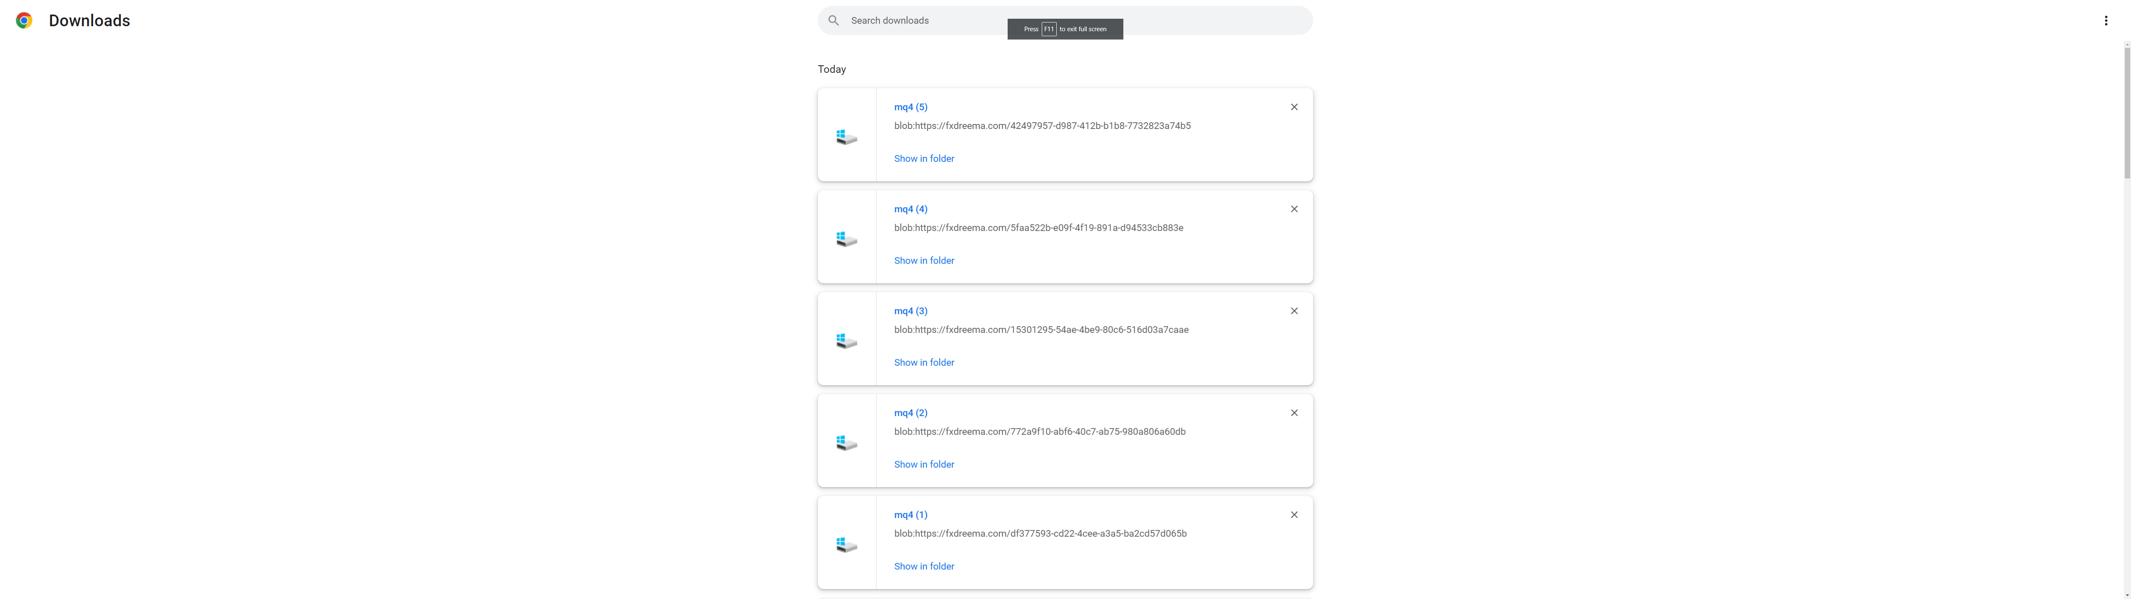Click the file icon for mq4 (3)
Viewport: 2131px width, 599px height.
tap(846, 340)
